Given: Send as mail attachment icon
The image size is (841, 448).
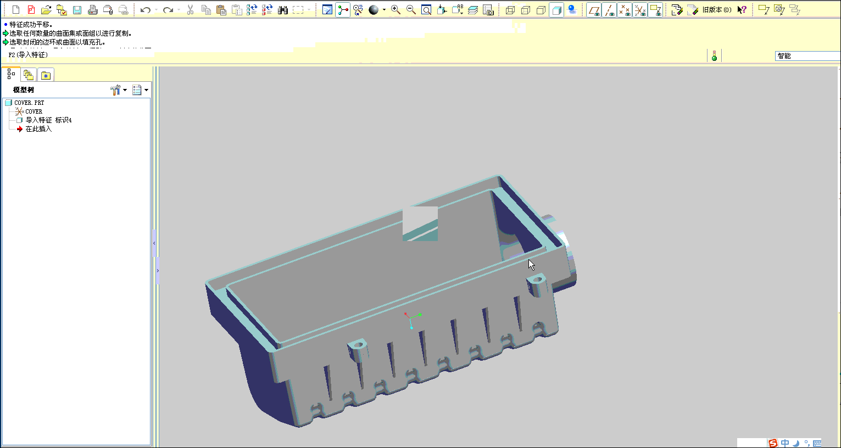Looking at the screenshot, I should click(x=108, y=10).
